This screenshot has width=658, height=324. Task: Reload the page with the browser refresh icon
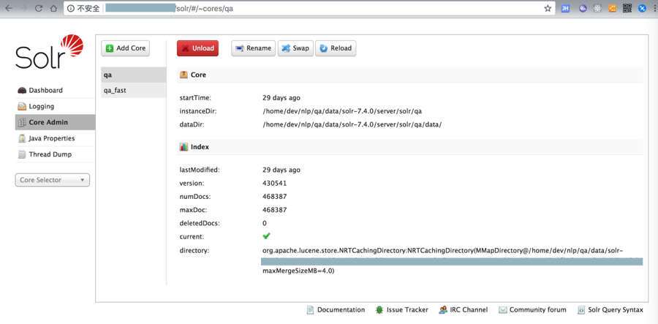pyautogui.click(x=39, y=8)
